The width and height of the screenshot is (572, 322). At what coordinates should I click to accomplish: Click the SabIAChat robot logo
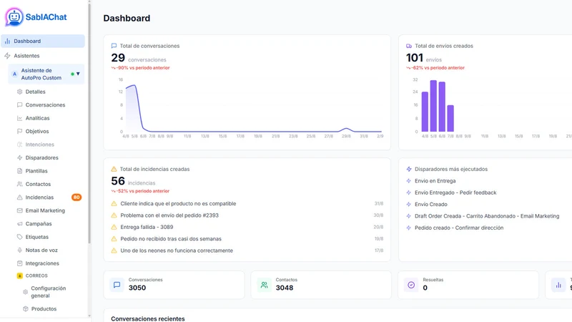tap(14, 16)
